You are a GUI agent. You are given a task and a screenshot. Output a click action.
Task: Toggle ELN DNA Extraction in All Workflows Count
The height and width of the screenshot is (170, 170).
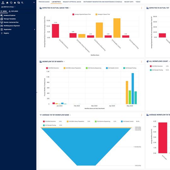156,66
